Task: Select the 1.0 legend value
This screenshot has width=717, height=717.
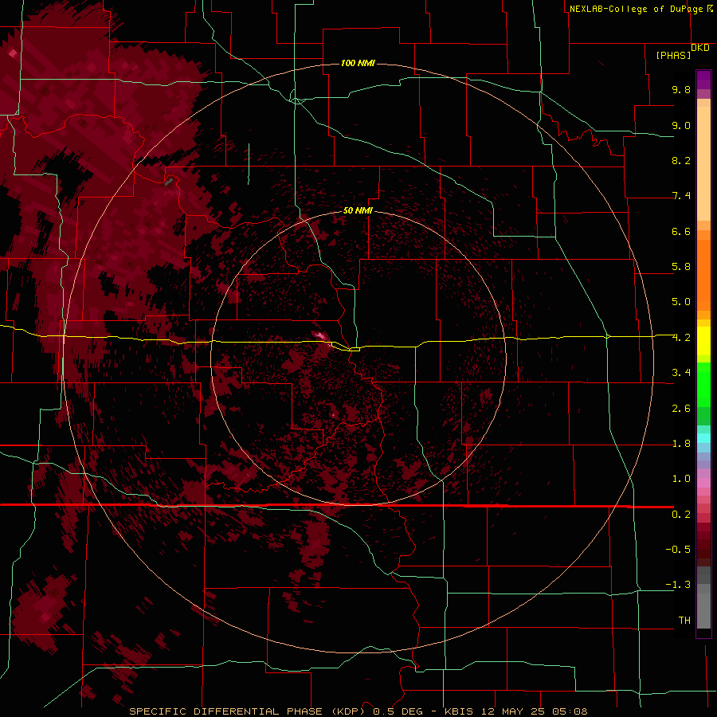Action: [681, 479]
